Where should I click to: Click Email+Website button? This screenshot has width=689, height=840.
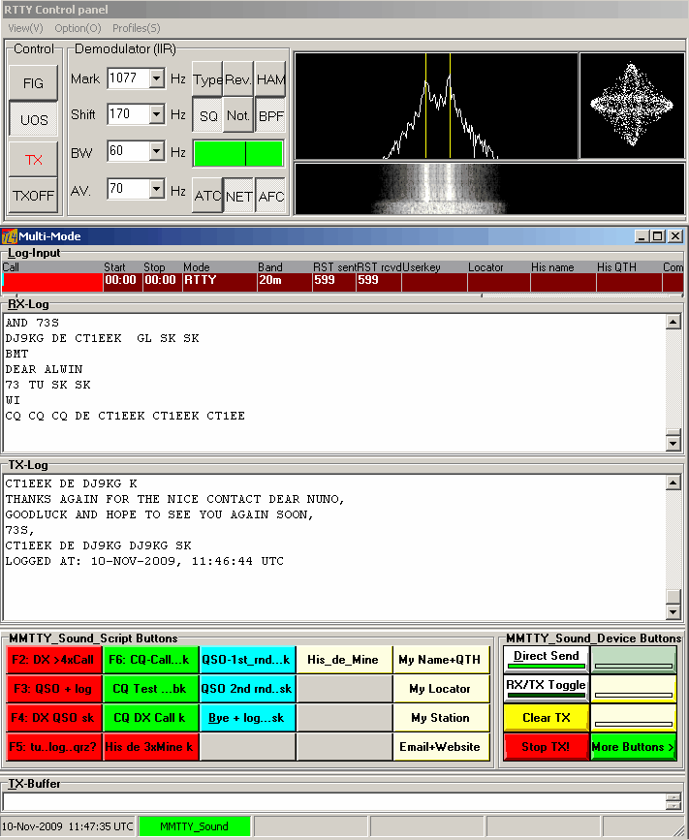coord(440,746)
